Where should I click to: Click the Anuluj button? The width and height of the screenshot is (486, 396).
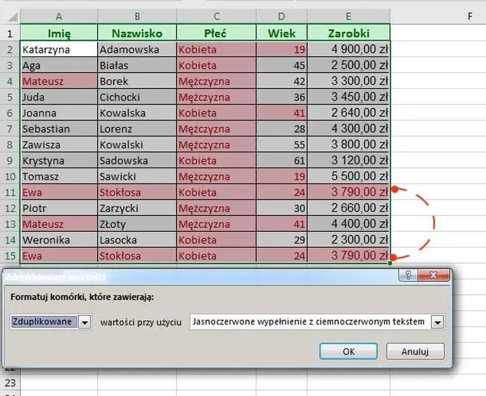click(415, 351)
